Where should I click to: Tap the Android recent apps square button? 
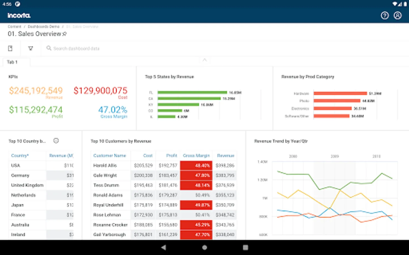[245, 247]
